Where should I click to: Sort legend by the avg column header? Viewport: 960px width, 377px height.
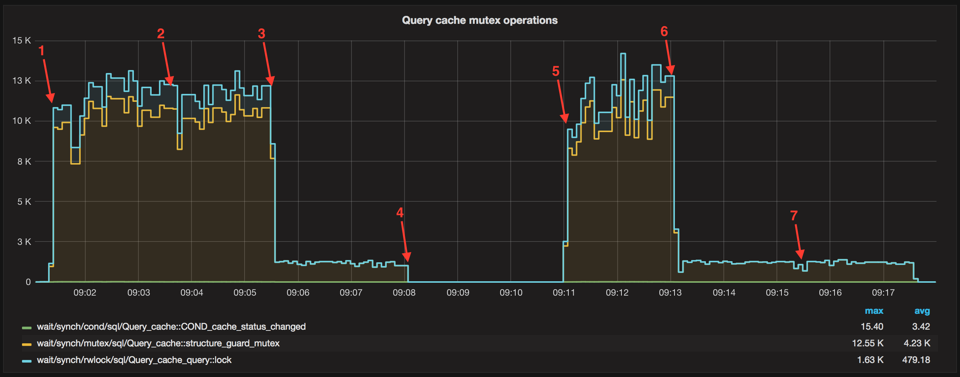922,311
